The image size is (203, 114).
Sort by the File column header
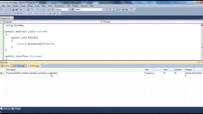154,70
